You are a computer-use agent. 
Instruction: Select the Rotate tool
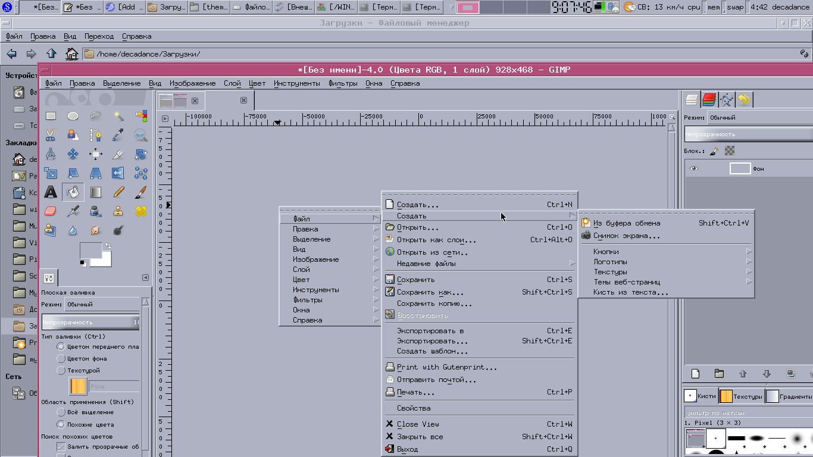click(141, 154)
